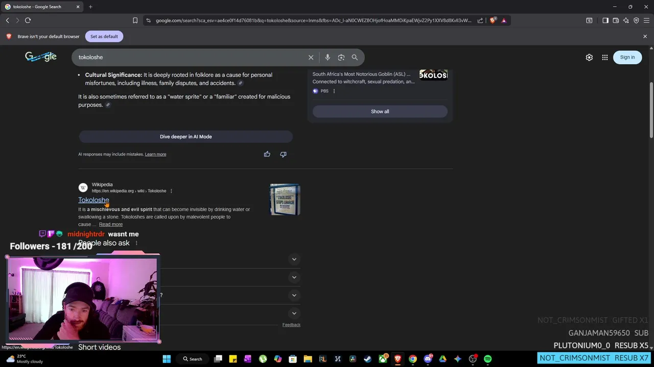Click South Africa's Most Notorious Goblin result
Screen dimensions: 654x367
coord(361,74)
